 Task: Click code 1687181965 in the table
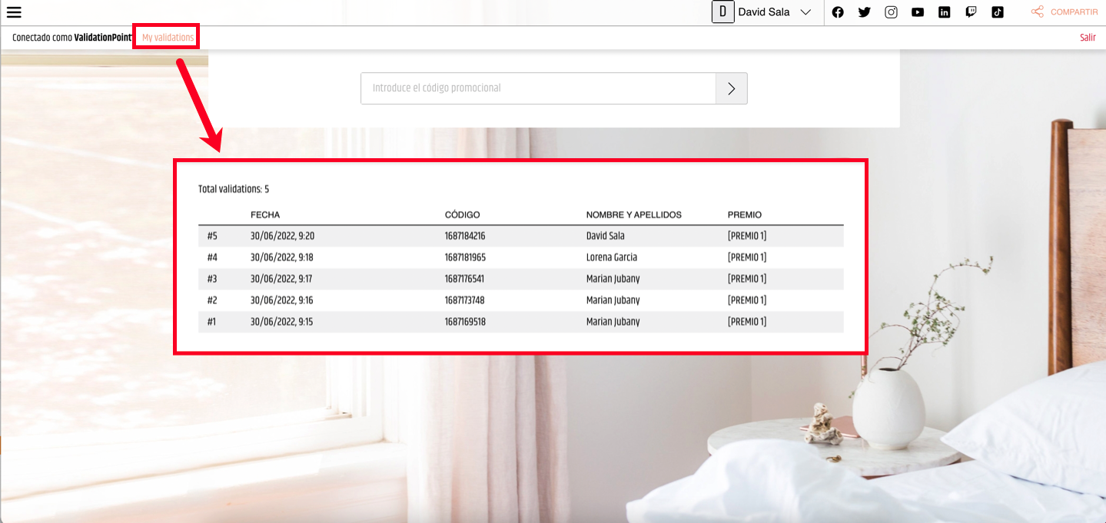[465, 257]
